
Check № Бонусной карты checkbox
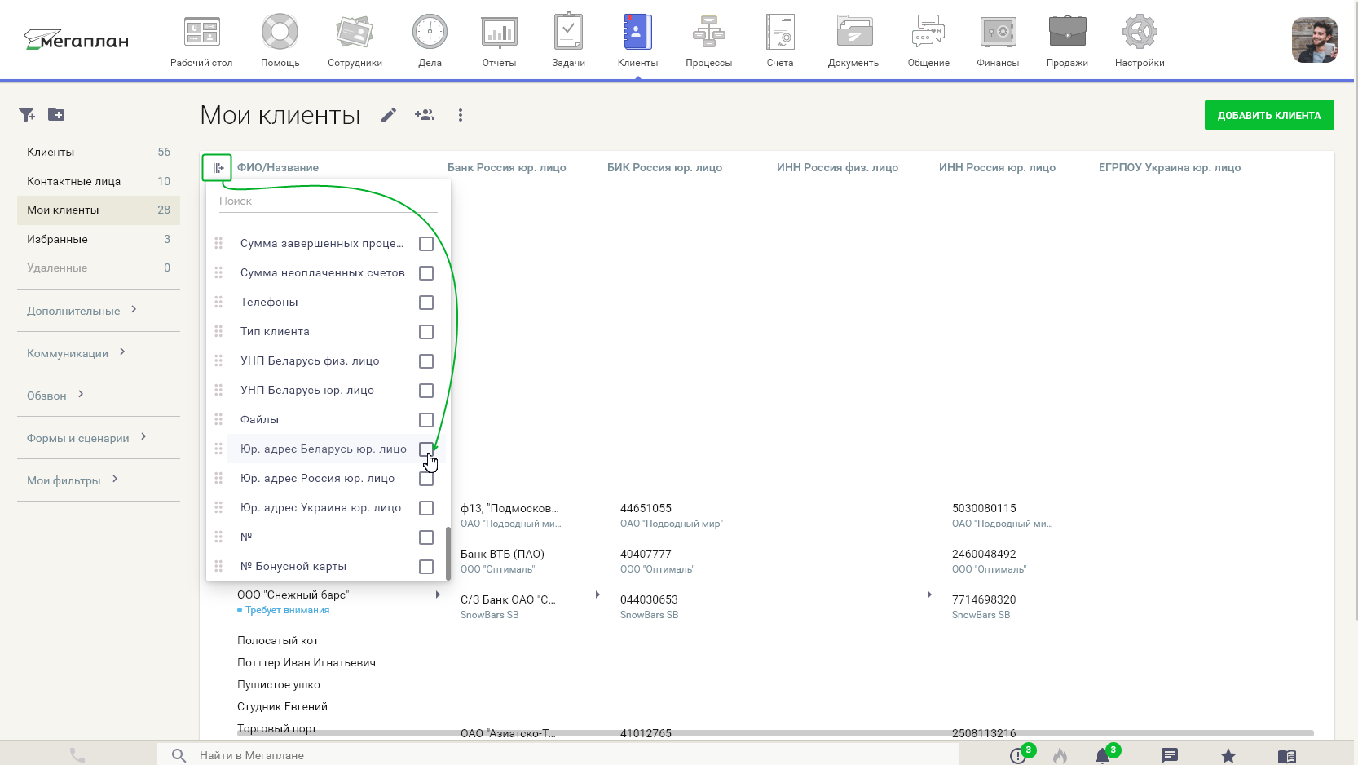426,567
